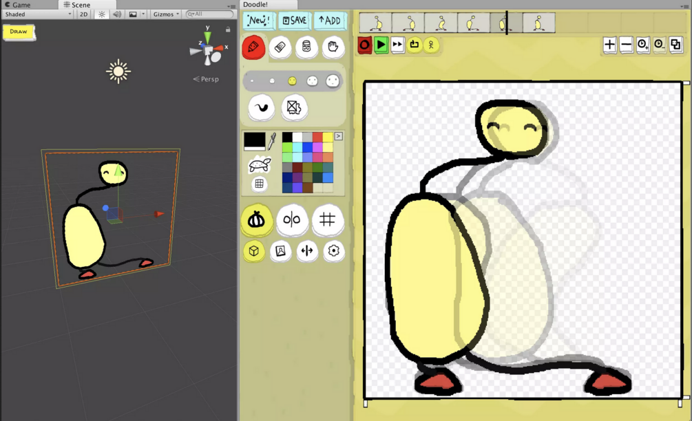Open the Shaded draw mode dropdown
This screenshot has height=421, width=692.
tap(37, 14)
